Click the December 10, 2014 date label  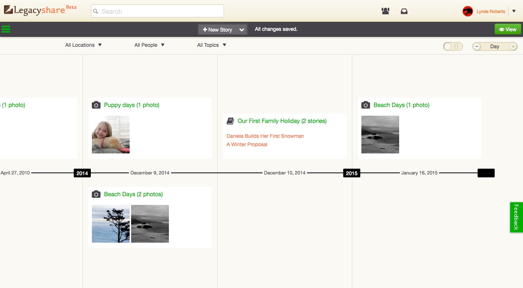click(x=285, y=173)
